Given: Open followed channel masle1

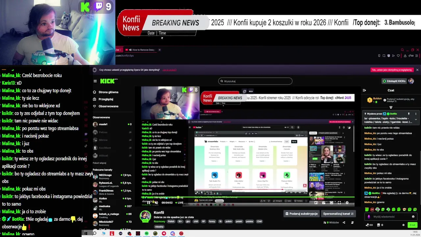Looking at the screenshot, I should pyautogui.click(x=112, y=124).
